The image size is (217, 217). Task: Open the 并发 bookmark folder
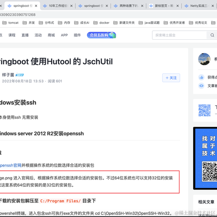[x=28, y=23]
